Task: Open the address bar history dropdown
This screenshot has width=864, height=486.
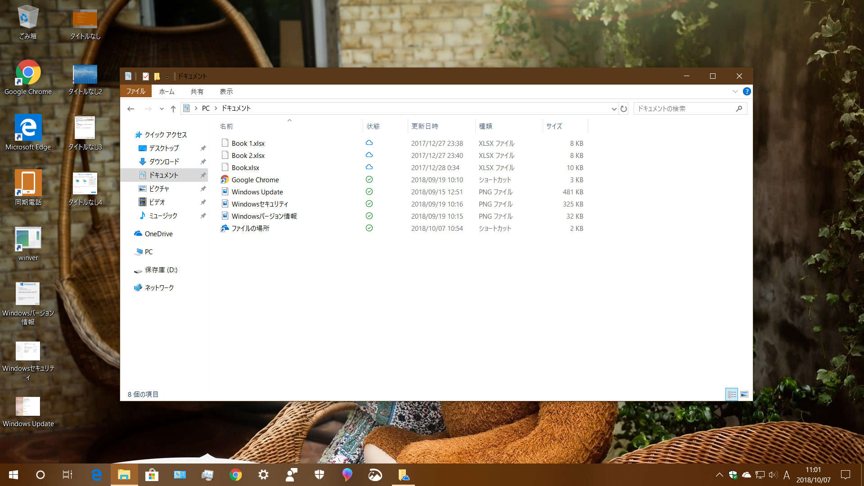Action: pyautogui.click(x=614, y=108)
